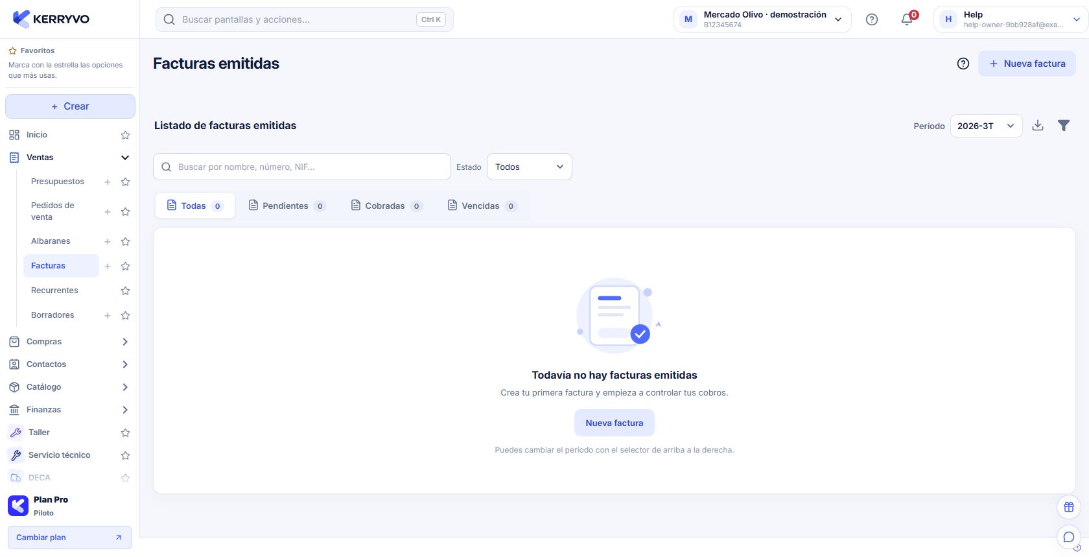1089x557 pixels.
Task: Click the plus next to Pedidos de venta
Action: tap(108, 212)
